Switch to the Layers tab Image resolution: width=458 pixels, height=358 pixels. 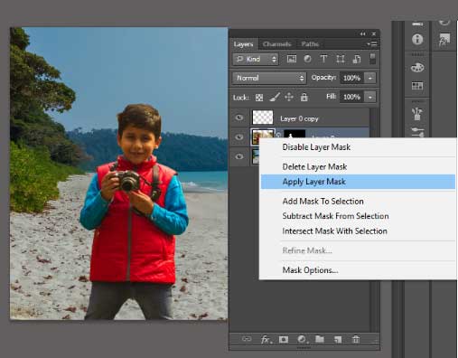243,44
